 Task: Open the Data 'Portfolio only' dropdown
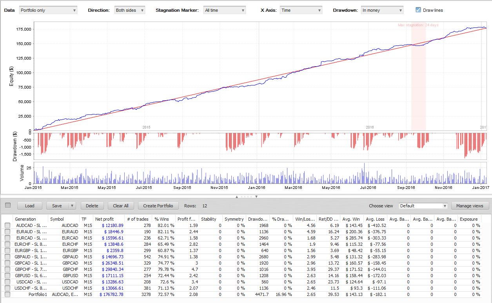pyautogui.click(x=48, y=10)
